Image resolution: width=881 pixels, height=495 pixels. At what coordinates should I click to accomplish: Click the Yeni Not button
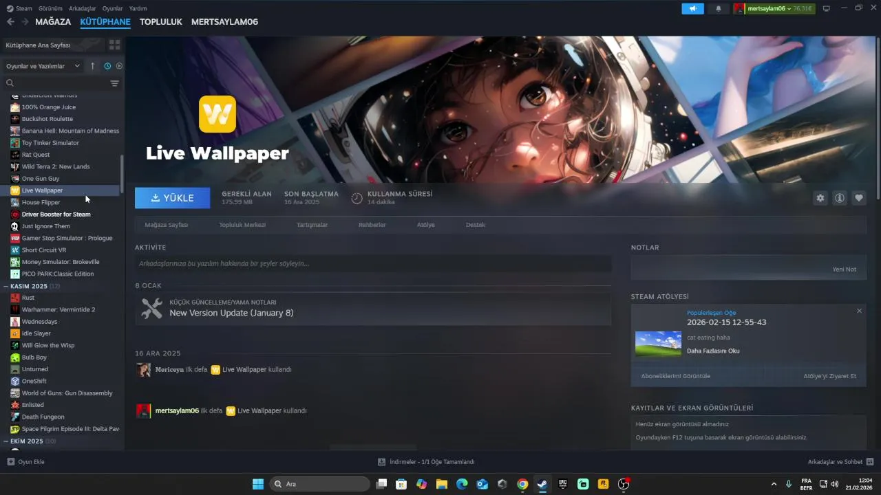click(845, 269)
